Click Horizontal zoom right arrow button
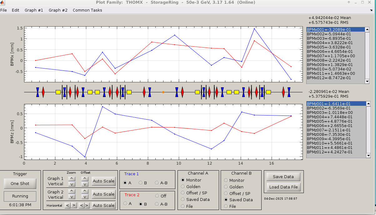The width and height of the screenshot is (376, 215). [x=74, y=205]
